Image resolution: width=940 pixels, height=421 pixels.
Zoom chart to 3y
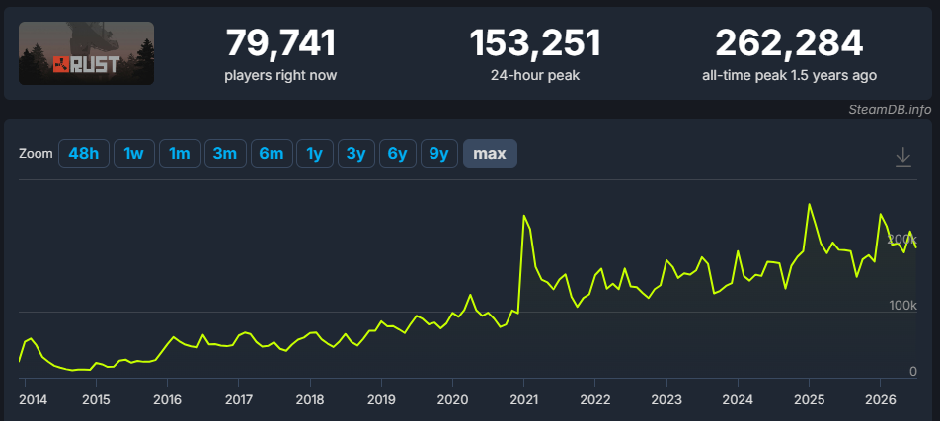(356, 153)
